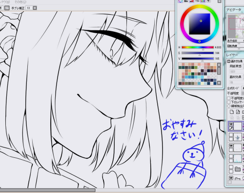Image resolution: width=244 pixels, height=193 pixels.
Task: Toggle lower box of third layer
Action: click(231, 150)
